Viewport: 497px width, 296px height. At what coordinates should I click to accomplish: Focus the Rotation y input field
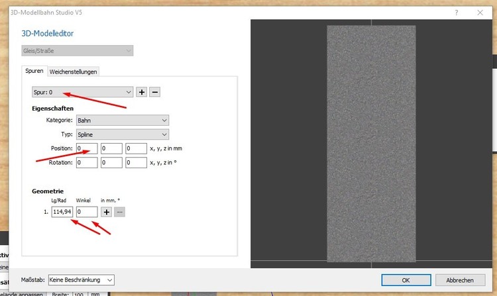click(111, 162)
